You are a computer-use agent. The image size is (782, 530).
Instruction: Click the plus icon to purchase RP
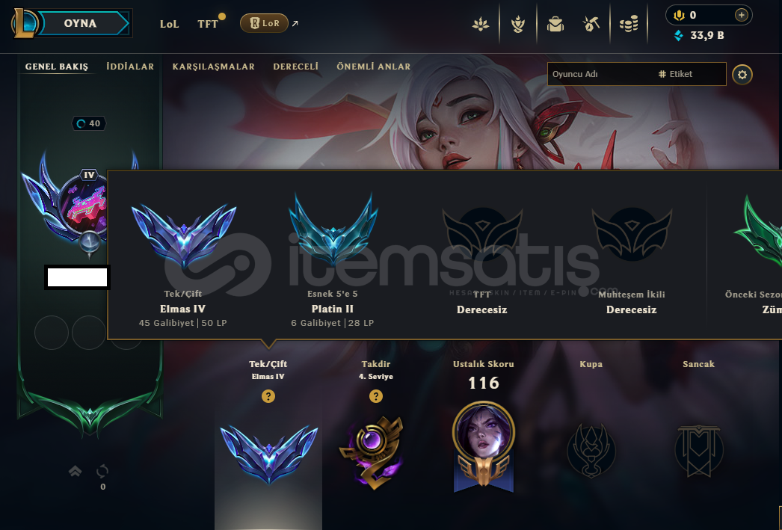point(742,15)
